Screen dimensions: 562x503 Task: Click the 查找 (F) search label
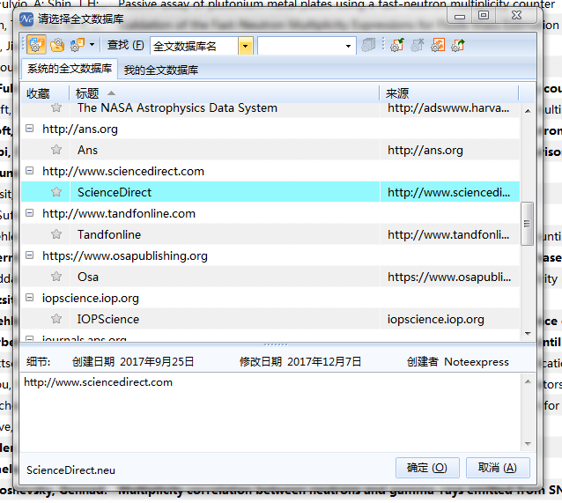click(x=125, y=45)
